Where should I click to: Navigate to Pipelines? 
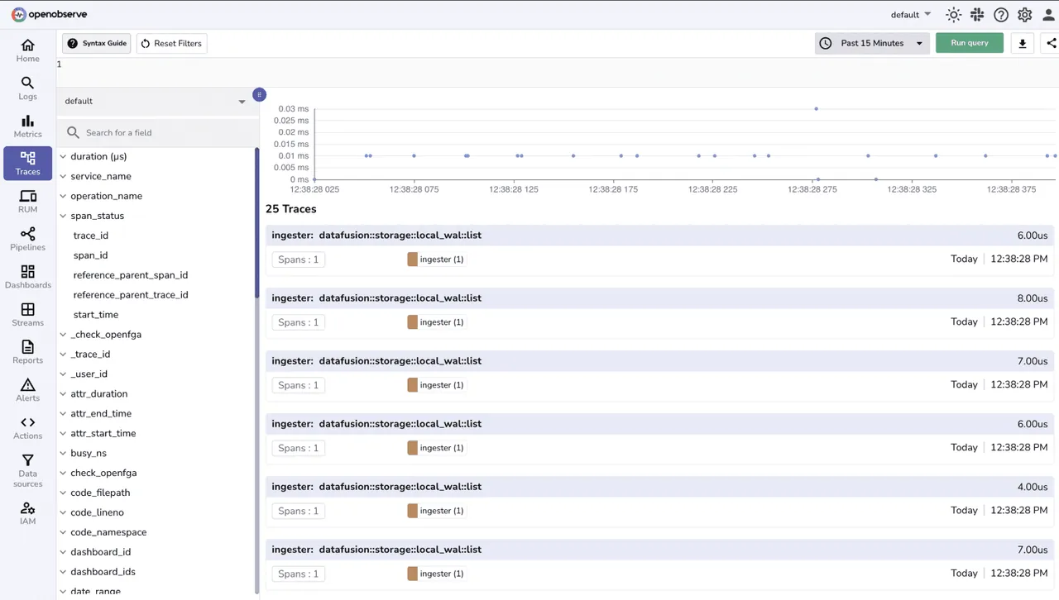point(27,240)
